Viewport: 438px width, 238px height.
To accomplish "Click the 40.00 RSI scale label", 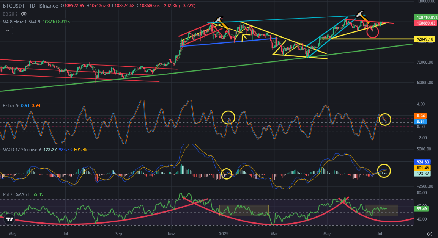I will pyautogui.click(x=422, y=219).
